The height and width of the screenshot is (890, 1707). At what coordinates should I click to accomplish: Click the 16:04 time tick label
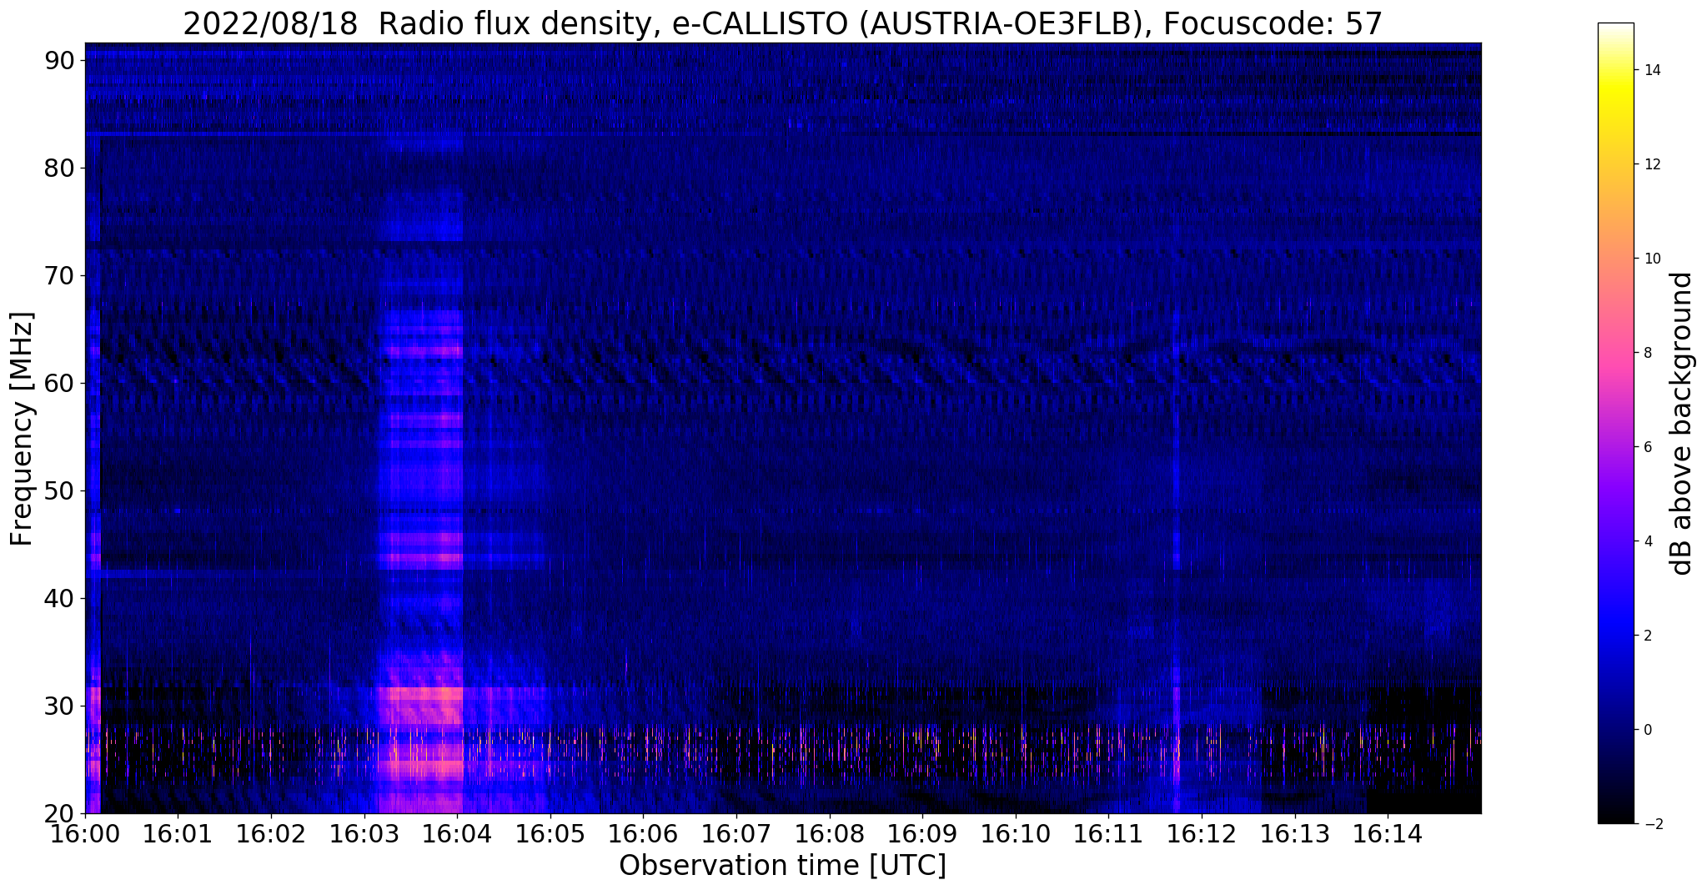[457, 834]
